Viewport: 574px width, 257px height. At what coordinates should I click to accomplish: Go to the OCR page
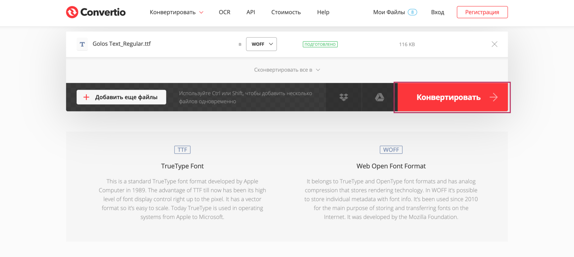[x=224, y=12]
